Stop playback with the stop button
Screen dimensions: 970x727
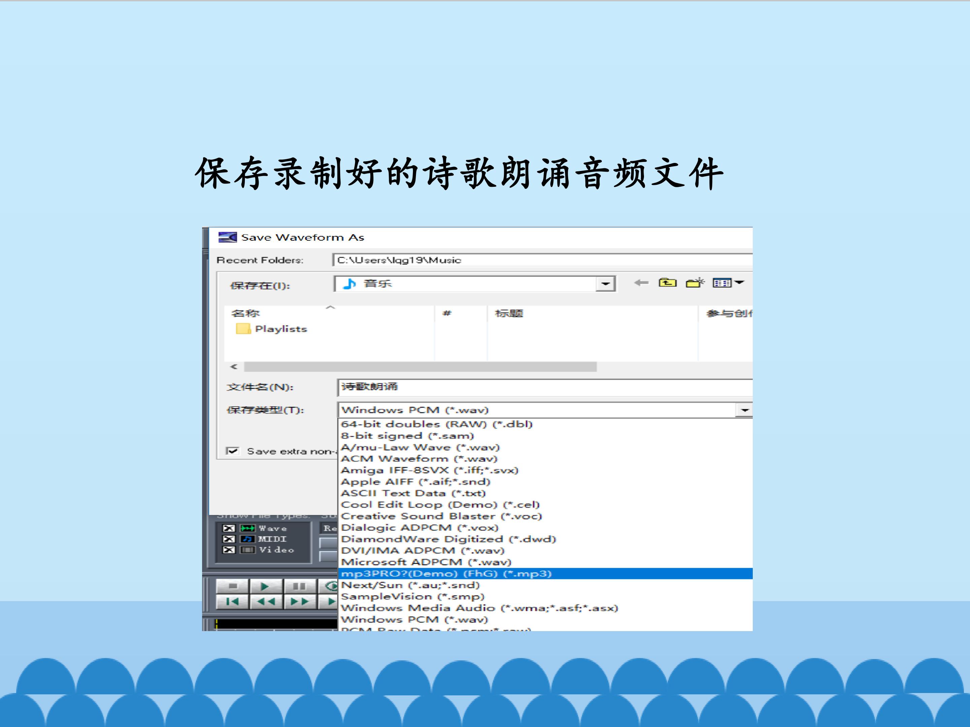(x=232, y=586)
